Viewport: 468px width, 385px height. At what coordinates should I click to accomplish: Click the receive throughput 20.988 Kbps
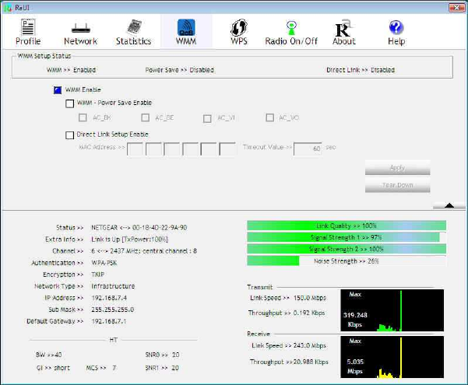click(311, 362)
